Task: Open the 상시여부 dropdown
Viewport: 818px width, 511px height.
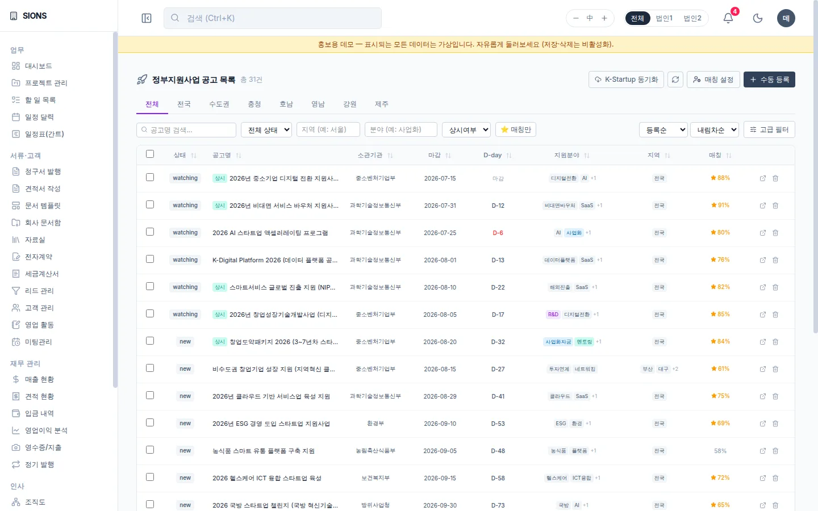Action: [466, 129]
